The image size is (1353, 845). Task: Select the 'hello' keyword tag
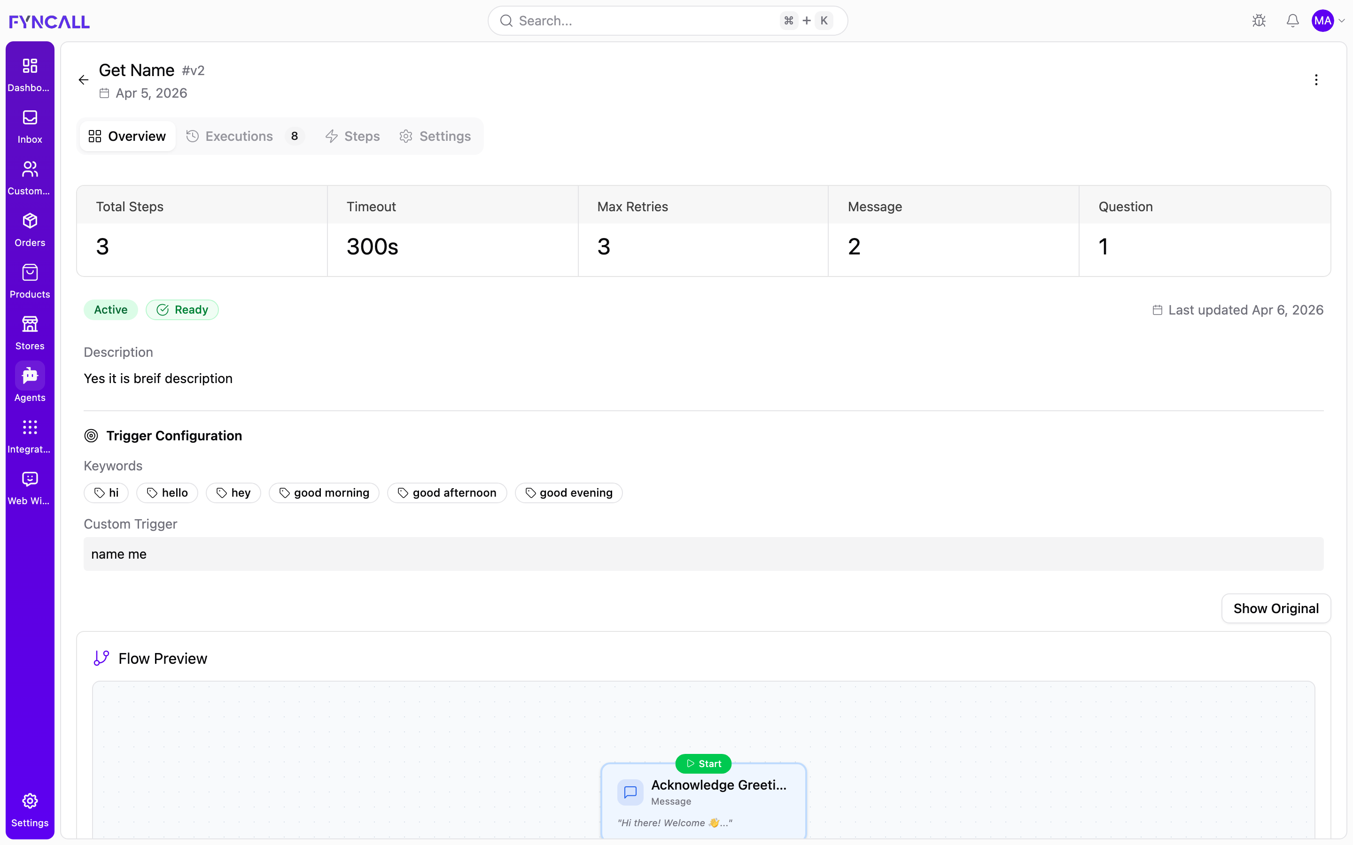coord(167,493)
